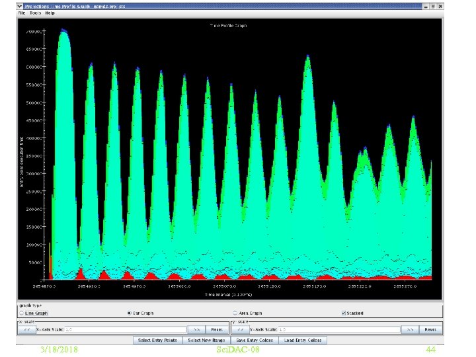Click the X-scale decrease << button
The image size is (476, 357).
point(28,329)
